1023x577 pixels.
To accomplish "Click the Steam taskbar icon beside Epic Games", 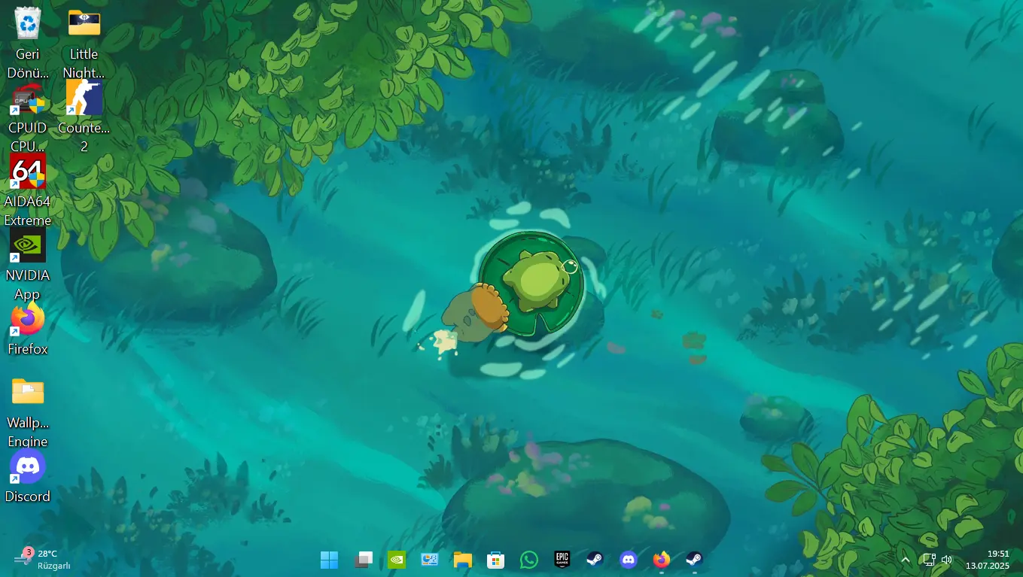I will coord(595,560).
